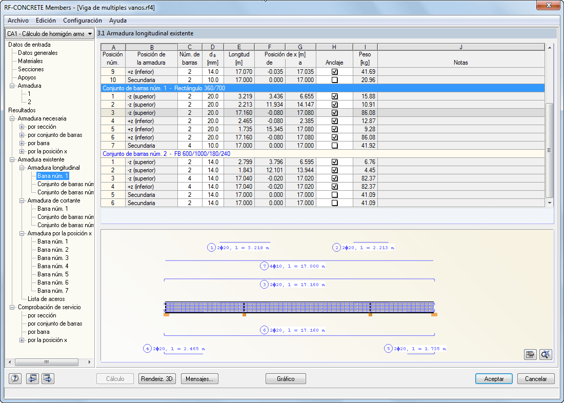Open the Configuración menu
The image size is (564, 403).
pos(82,21)
